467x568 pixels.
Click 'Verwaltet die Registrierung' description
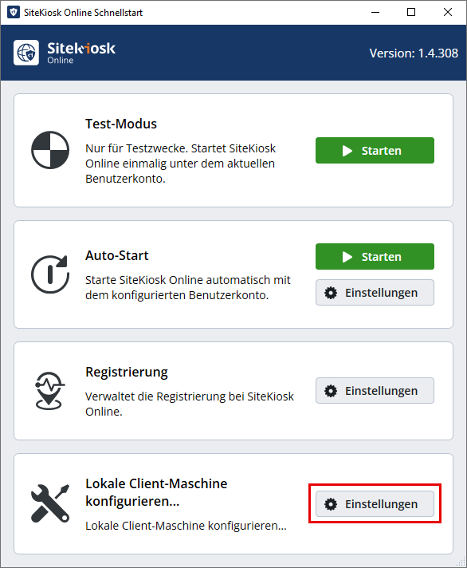(x=190, y=404)
